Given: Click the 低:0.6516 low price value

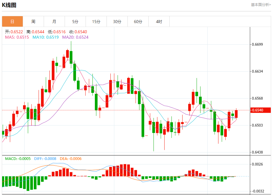Looking at the screenshot, I should coord(57,32).
